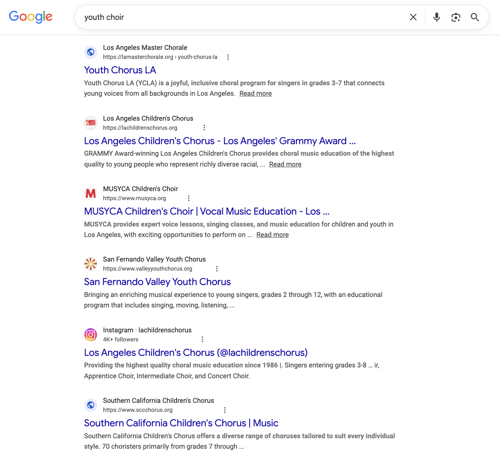Click the https://www.valleyyouthchorus.org URL text
Screen dimensions: 500x461
(147, 269)
